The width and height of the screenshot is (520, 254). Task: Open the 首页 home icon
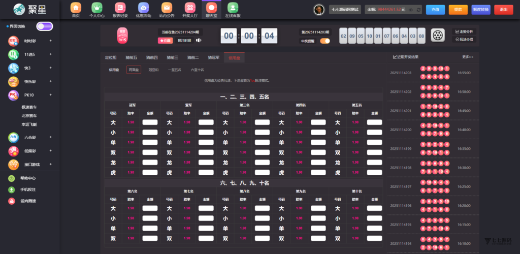[x=76, y=8]
